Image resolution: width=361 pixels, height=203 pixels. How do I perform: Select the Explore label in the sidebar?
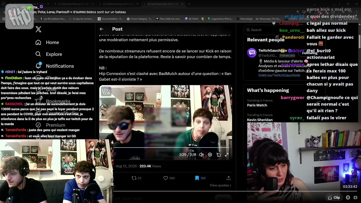pos(54,54)
